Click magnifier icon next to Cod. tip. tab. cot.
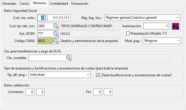The image size is (186, 110). point(56,26)
